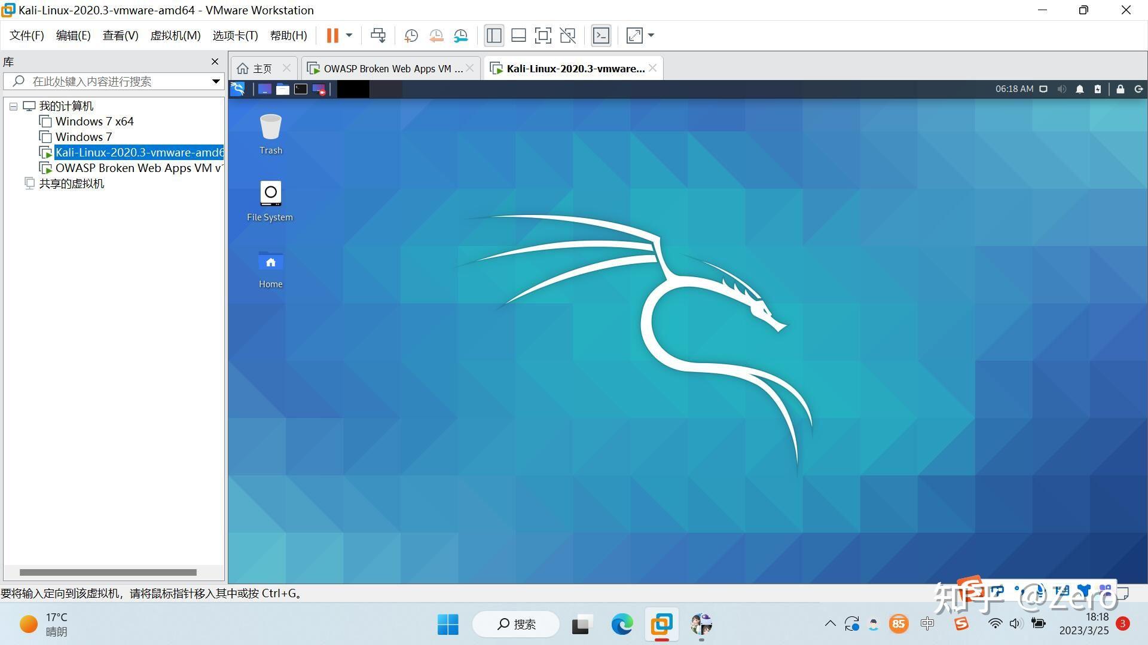Toggle the thumbnail bar view
Screen dimensions: 1148x645
click(518, 36)
